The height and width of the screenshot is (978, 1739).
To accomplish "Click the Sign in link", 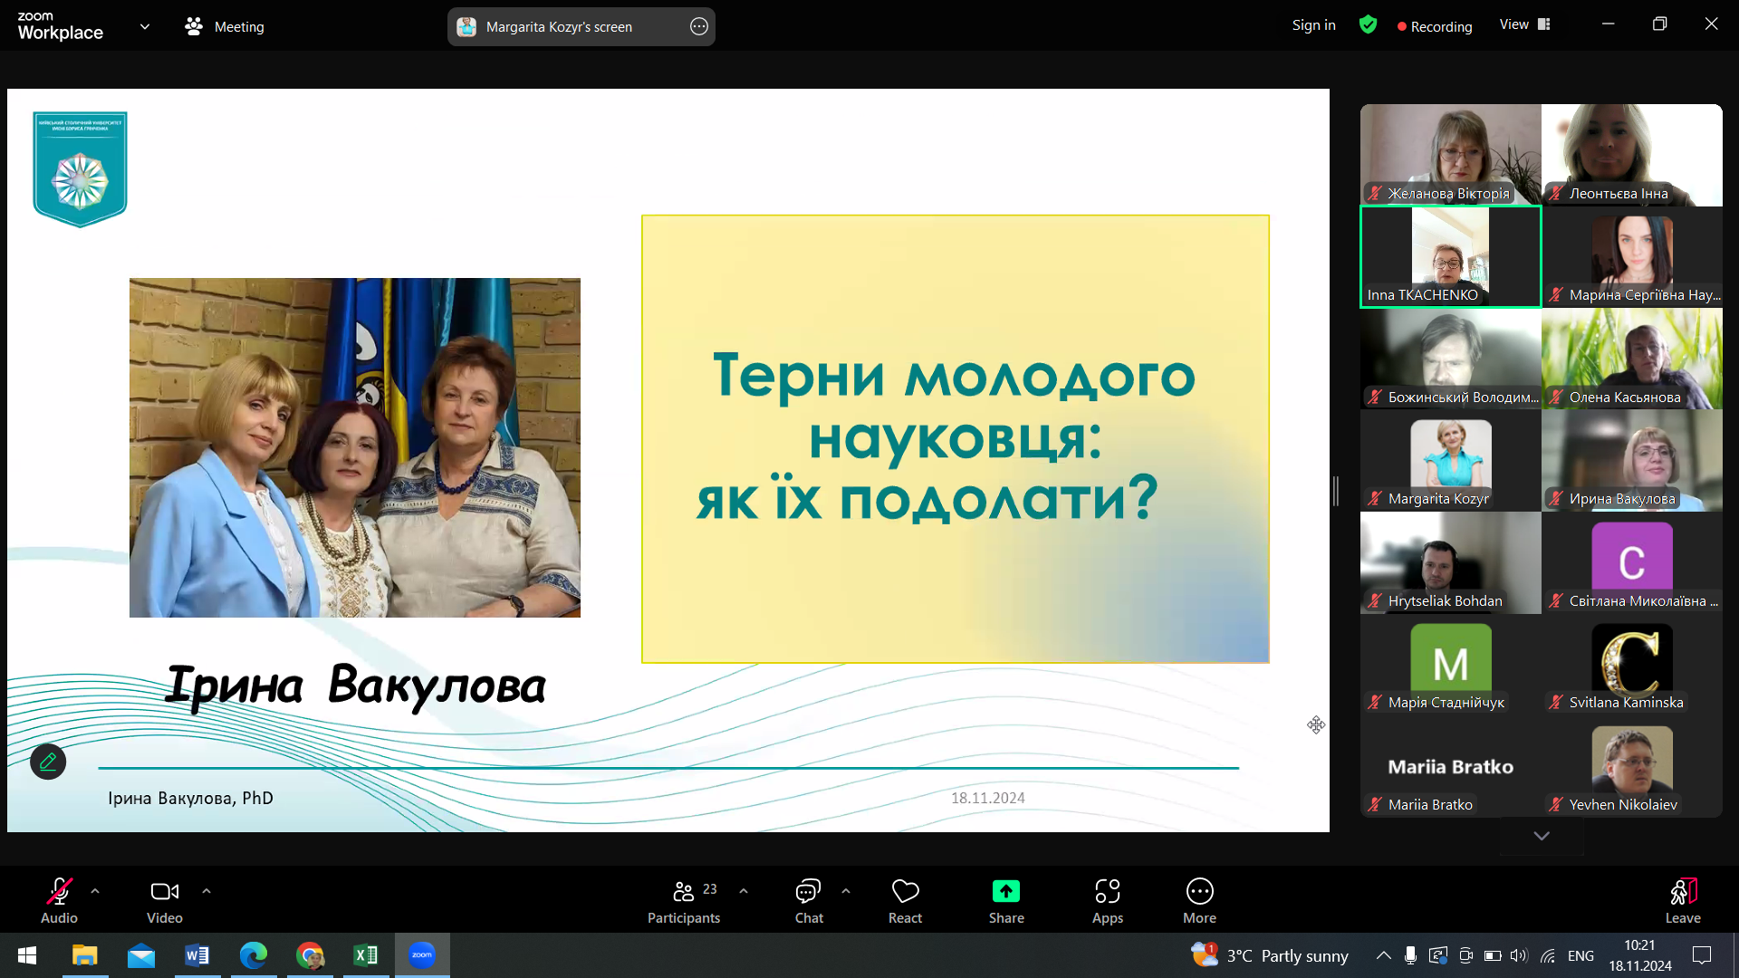I will pos(1313,25).
